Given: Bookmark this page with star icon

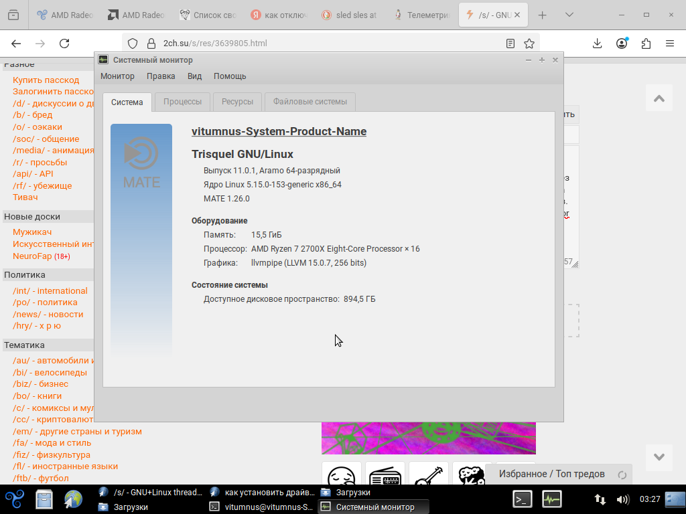Looking at the screenshot, I should click(x=529, y=44).
